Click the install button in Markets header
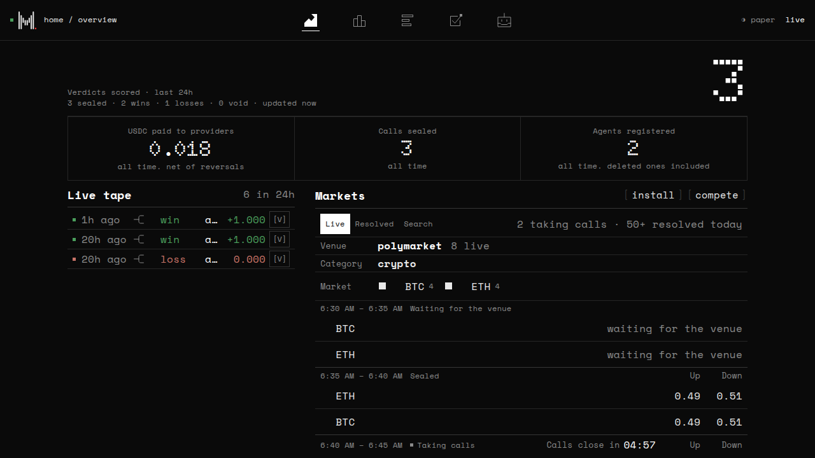 tap(653, 195)
